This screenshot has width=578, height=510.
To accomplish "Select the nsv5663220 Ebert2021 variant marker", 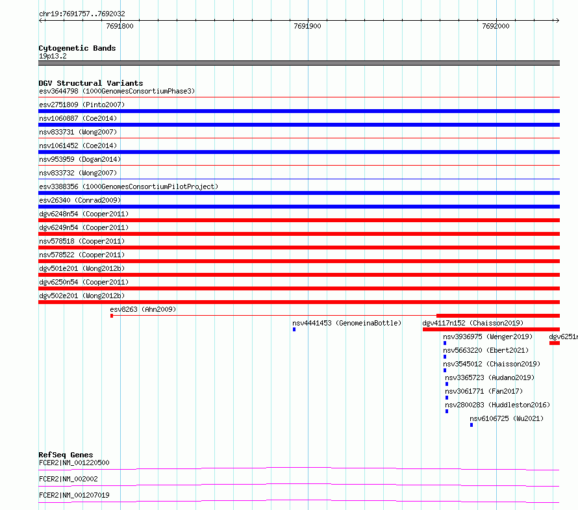I will coord(445,357).
